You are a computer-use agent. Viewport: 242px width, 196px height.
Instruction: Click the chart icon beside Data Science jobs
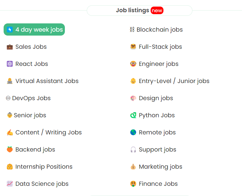coord(10,184)
